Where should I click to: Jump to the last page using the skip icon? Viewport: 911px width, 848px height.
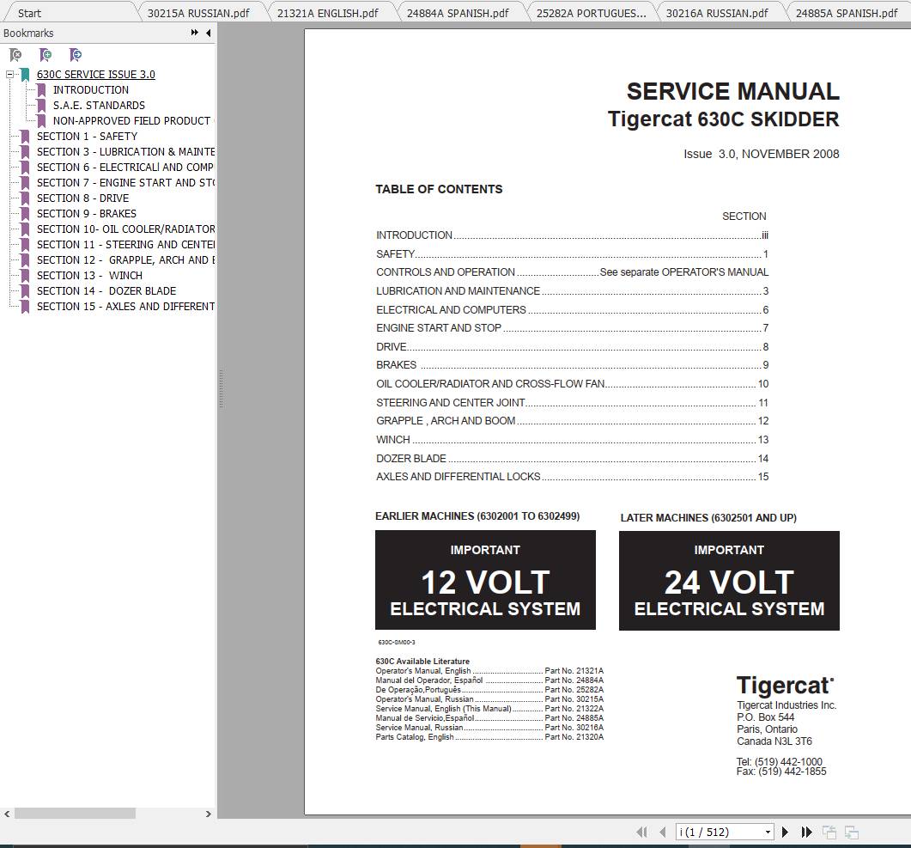[805, 833]
